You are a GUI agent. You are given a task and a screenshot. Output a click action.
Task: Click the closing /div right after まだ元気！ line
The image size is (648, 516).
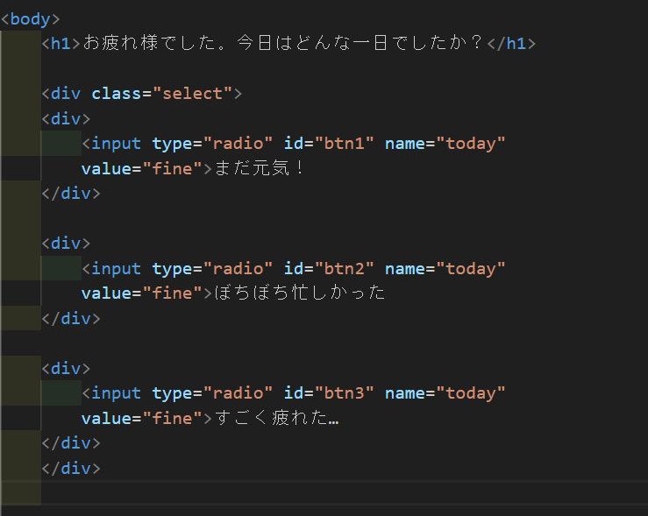tap(71, 194)
